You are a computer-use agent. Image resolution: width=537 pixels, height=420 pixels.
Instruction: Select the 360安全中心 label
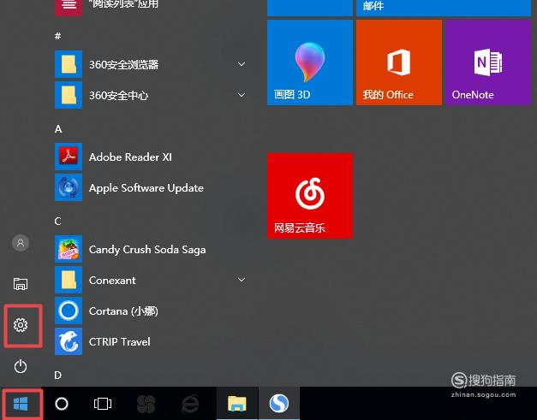[x=118, y=96]
